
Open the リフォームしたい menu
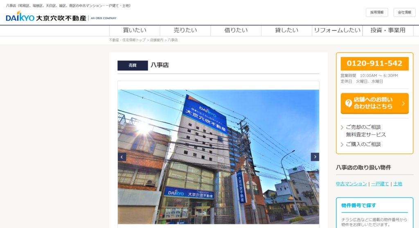tap(337, 30)
